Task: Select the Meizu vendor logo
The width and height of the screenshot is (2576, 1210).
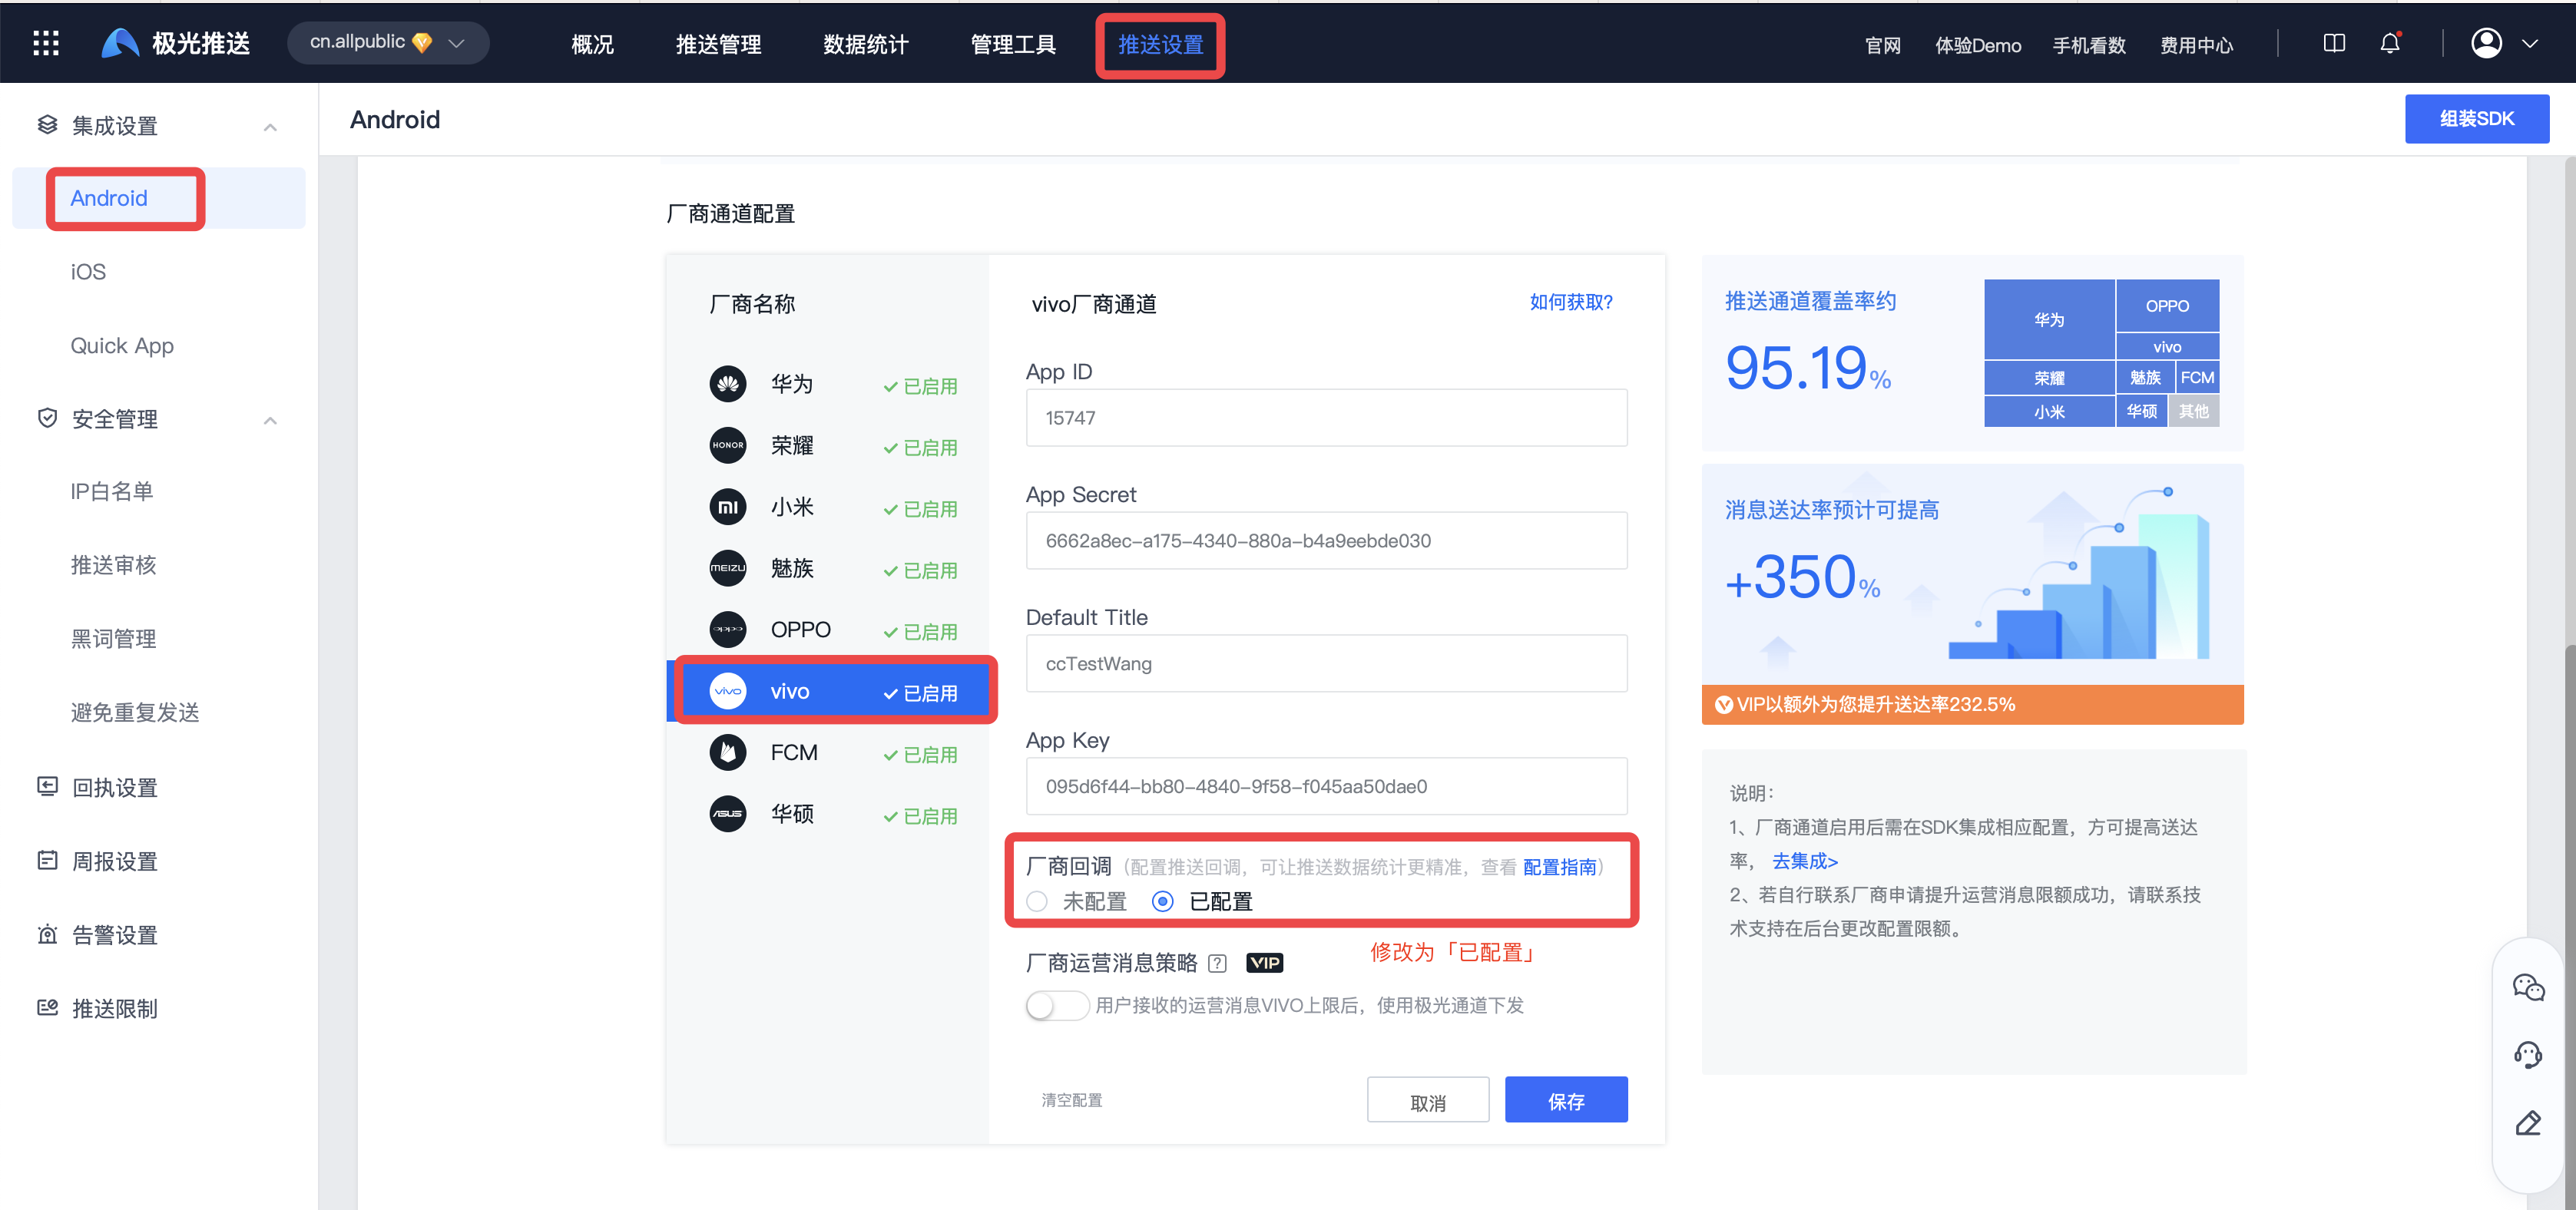Action: (727, 568)
